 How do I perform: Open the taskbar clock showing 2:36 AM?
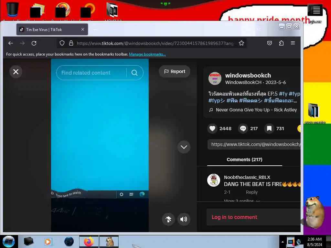(315, 242)
